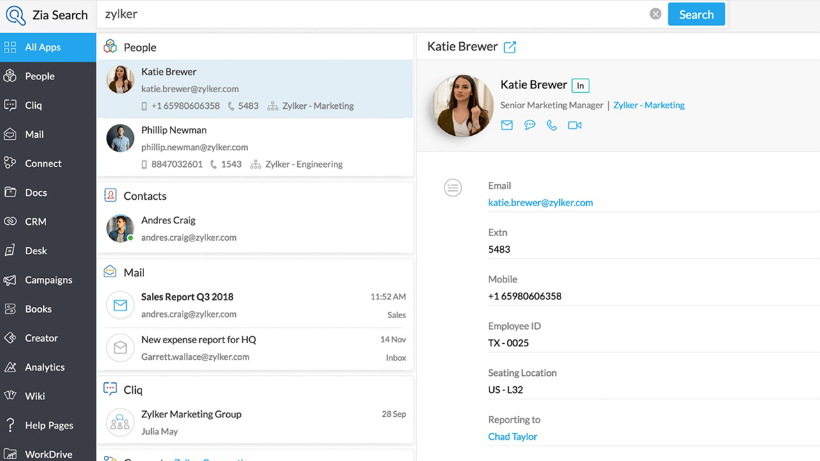Click the phone call icon in profile
This screenshot has height=461, width=820.
[x=552, y=125]
